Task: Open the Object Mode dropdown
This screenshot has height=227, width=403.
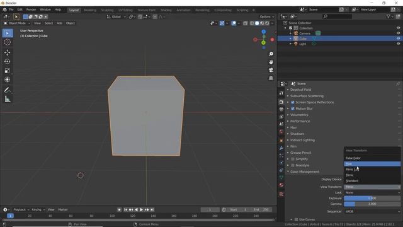Action: coord(17,23)
